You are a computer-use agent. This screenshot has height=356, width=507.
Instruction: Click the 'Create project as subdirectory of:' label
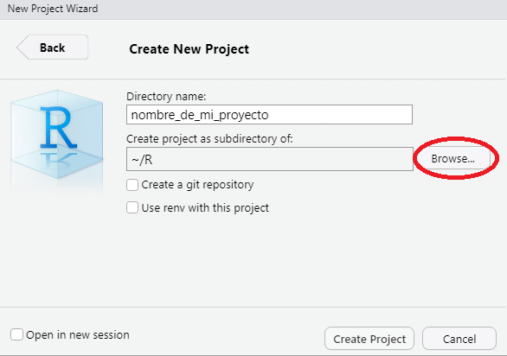point(209,139)
